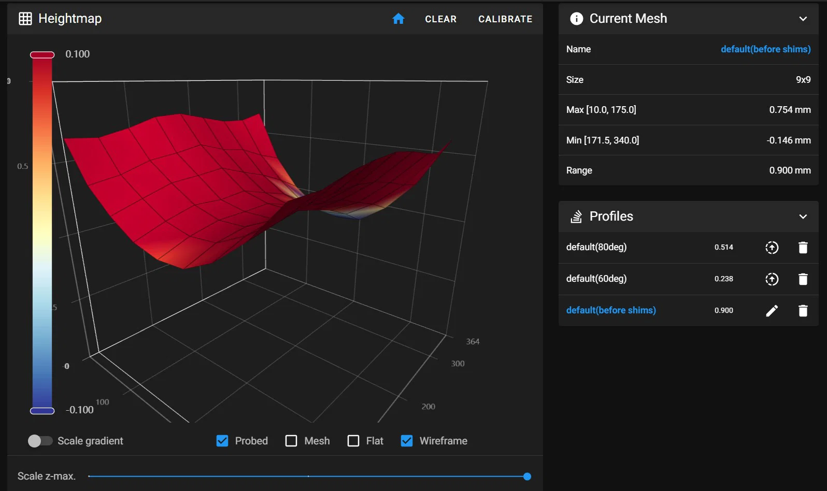Click the Scale z-max slider handle
Viewport: 827px width, 491px height.
pyautogui.click(x=527, y=476)
